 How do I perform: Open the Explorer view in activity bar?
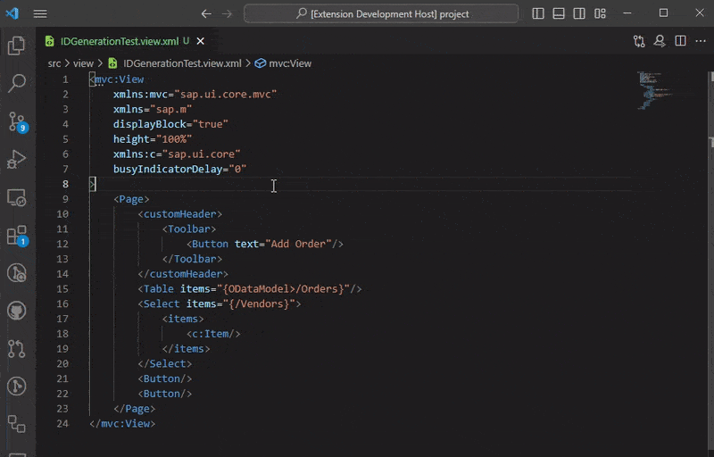click(17, 46)
